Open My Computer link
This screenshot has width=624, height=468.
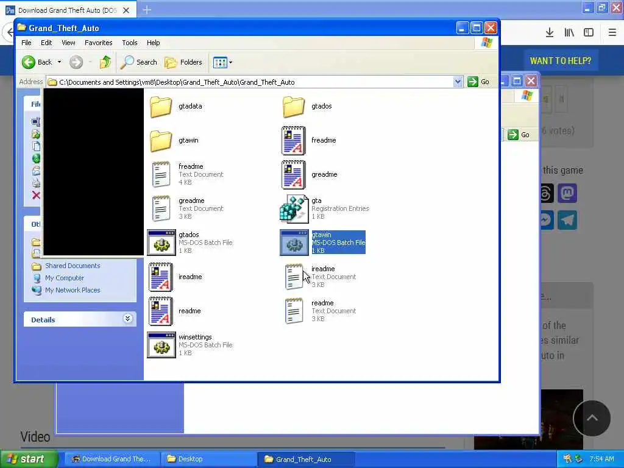click(x=65, y=278)
